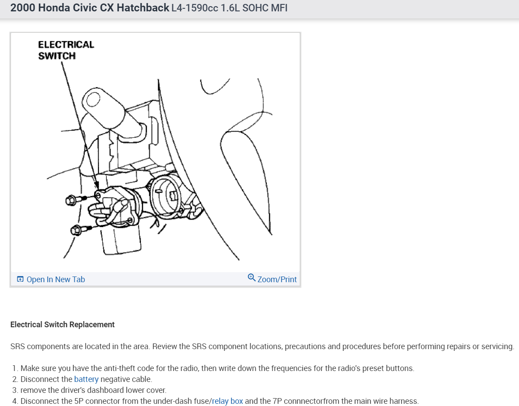Click the Open In New Tab icon

pyautogui.click(x=20, y=279)
